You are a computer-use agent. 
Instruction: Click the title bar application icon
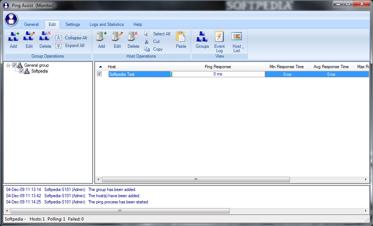point(6,5)
